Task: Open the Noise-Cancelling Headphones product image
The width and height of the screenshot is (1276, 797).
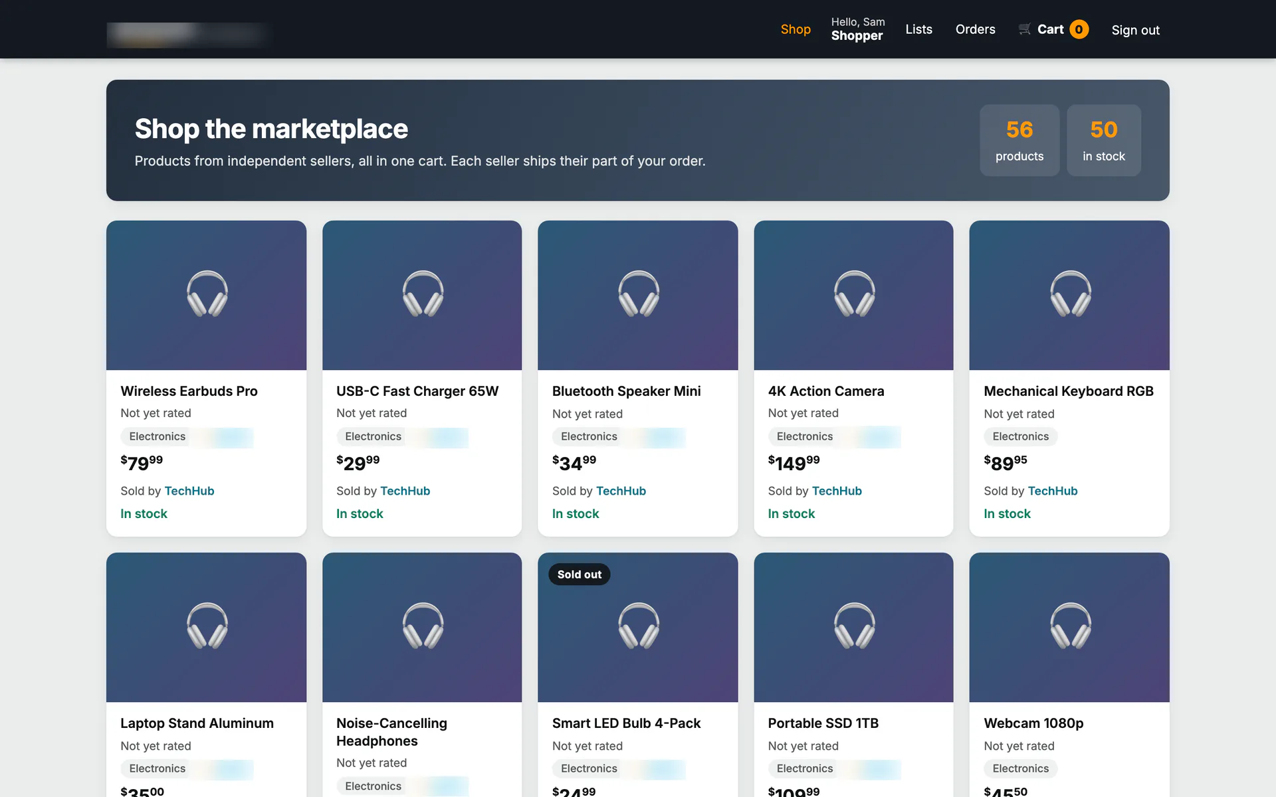Action: click(422, 627)
